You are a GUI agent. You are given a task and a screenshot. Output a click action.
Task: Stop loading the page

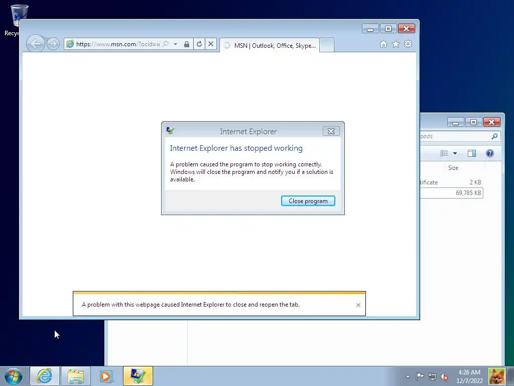coord(211,44)
